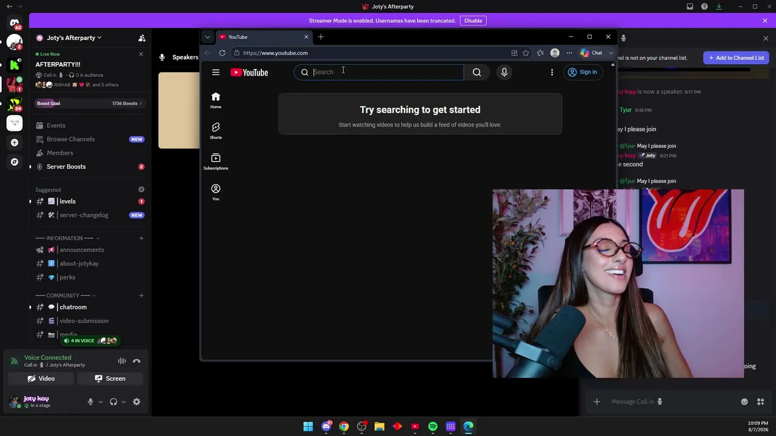Viewport: 776px width, 436px height.
Task: Open YouTube Shorts in sidebar
Action: (x=216, y=131)
